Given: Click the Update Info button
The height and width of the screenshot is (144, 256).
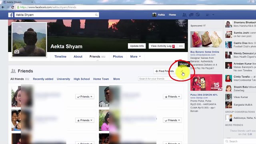Looking at the screenshot, I should coord(137,46).
